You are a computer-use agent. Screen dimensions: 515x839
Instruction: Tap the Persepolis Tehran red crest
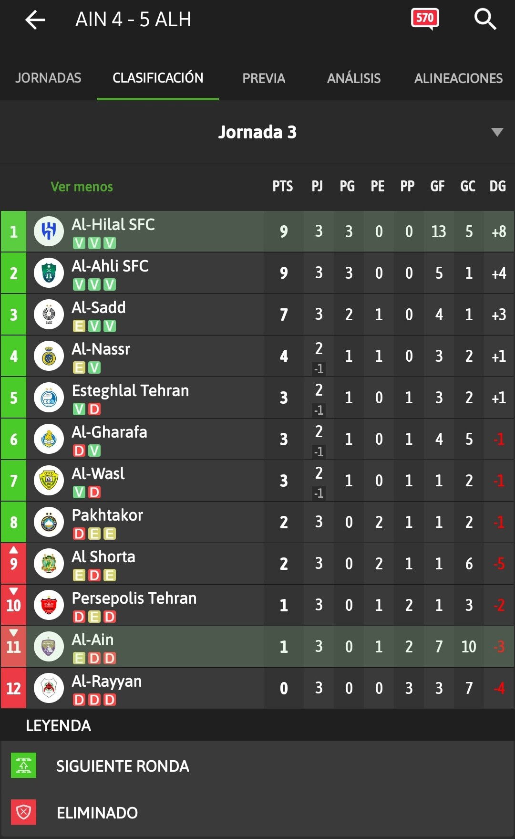[x=49, y=605]
